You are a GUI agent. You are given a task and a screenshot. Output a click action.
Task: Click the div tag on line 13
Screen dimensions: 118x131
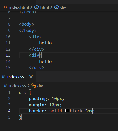[35, 55]
